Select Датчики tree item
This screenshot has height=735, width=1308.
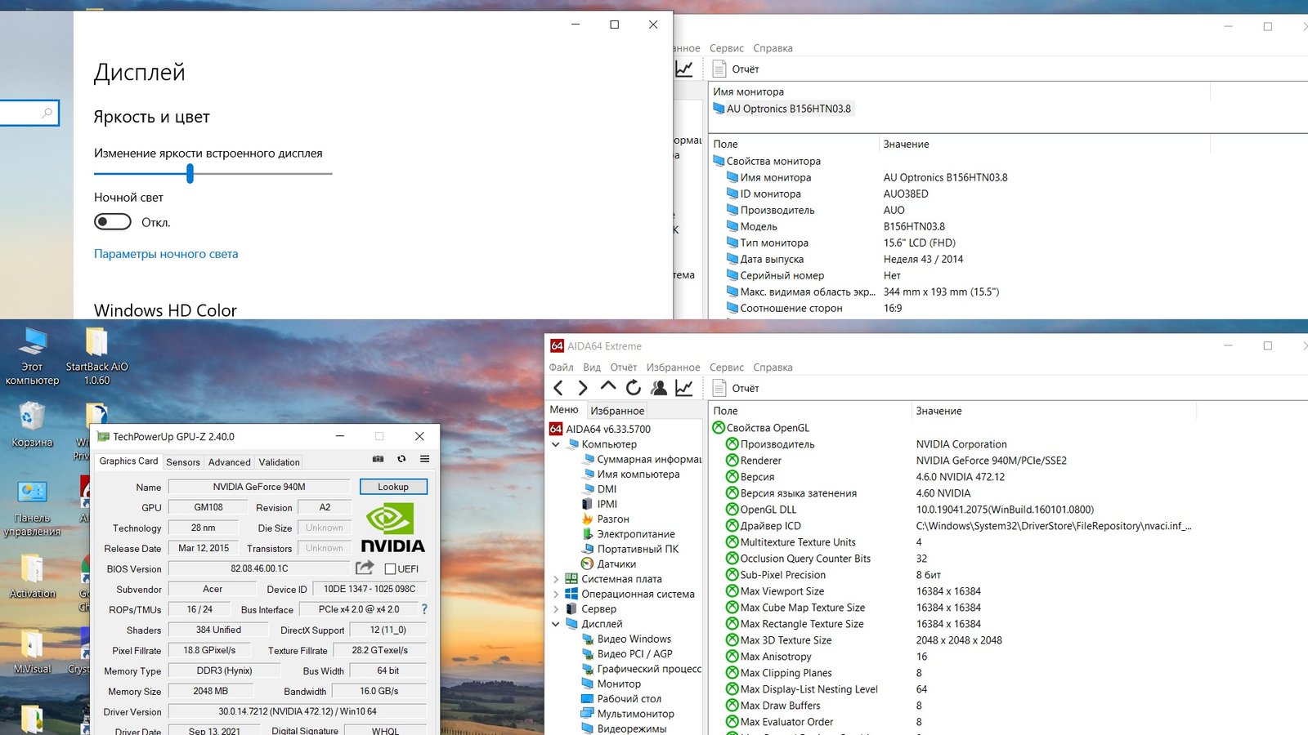tap(608, 564)
